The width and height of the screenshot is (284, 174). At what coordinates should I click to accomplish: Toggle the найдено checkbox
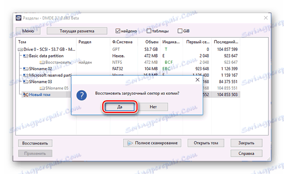[118, 31]
